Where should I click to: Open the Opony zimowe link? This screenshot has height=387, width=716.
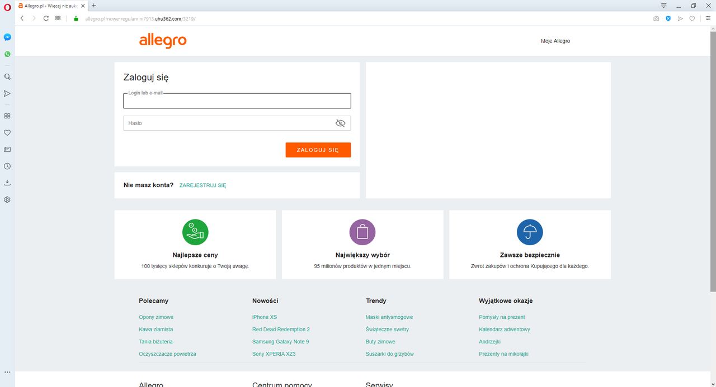156,317
